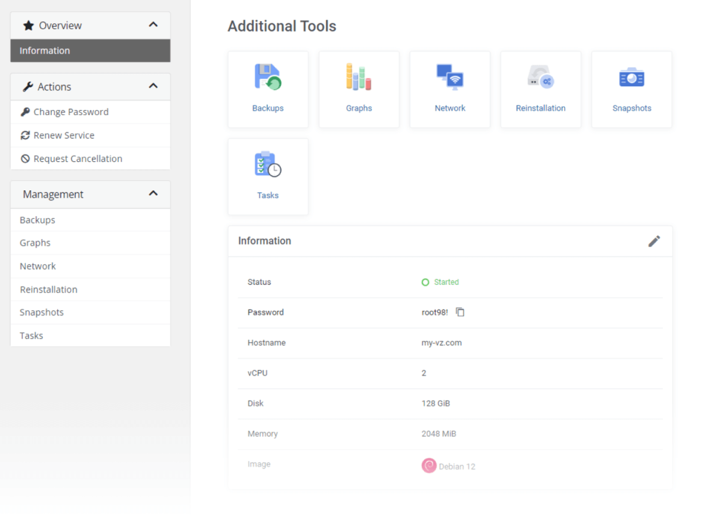
Task: Click the vCPU row label
Action: pyautogui.click(x=258, y=373)
